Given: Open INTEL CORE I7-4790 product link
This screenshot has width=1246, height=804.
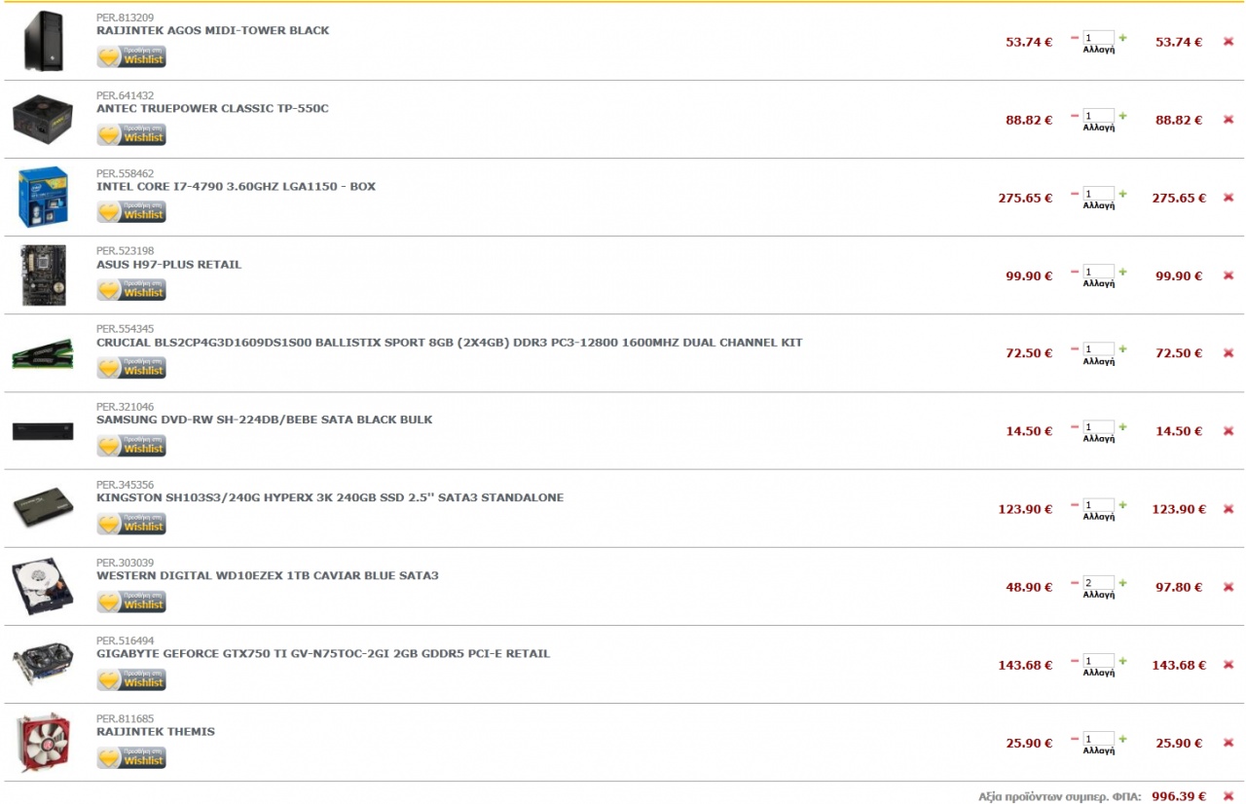Looking at the screenshot, I should pos(237,186).
